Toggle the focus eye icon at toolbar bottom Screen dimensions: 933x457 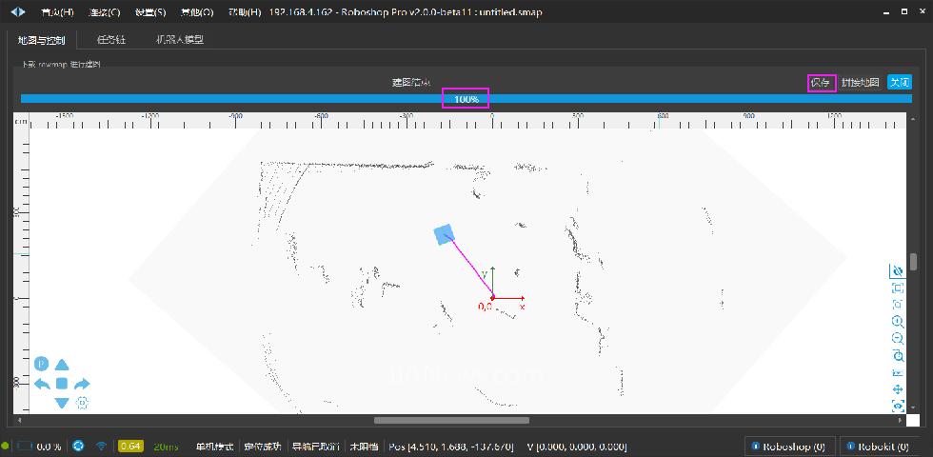[897, 406]
